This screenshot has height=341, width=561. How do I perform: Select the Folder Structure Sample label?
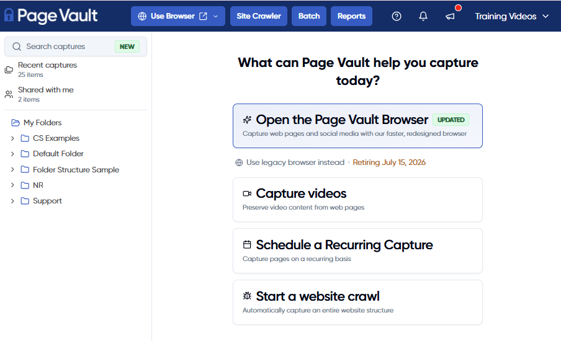(x=76, y=169)
